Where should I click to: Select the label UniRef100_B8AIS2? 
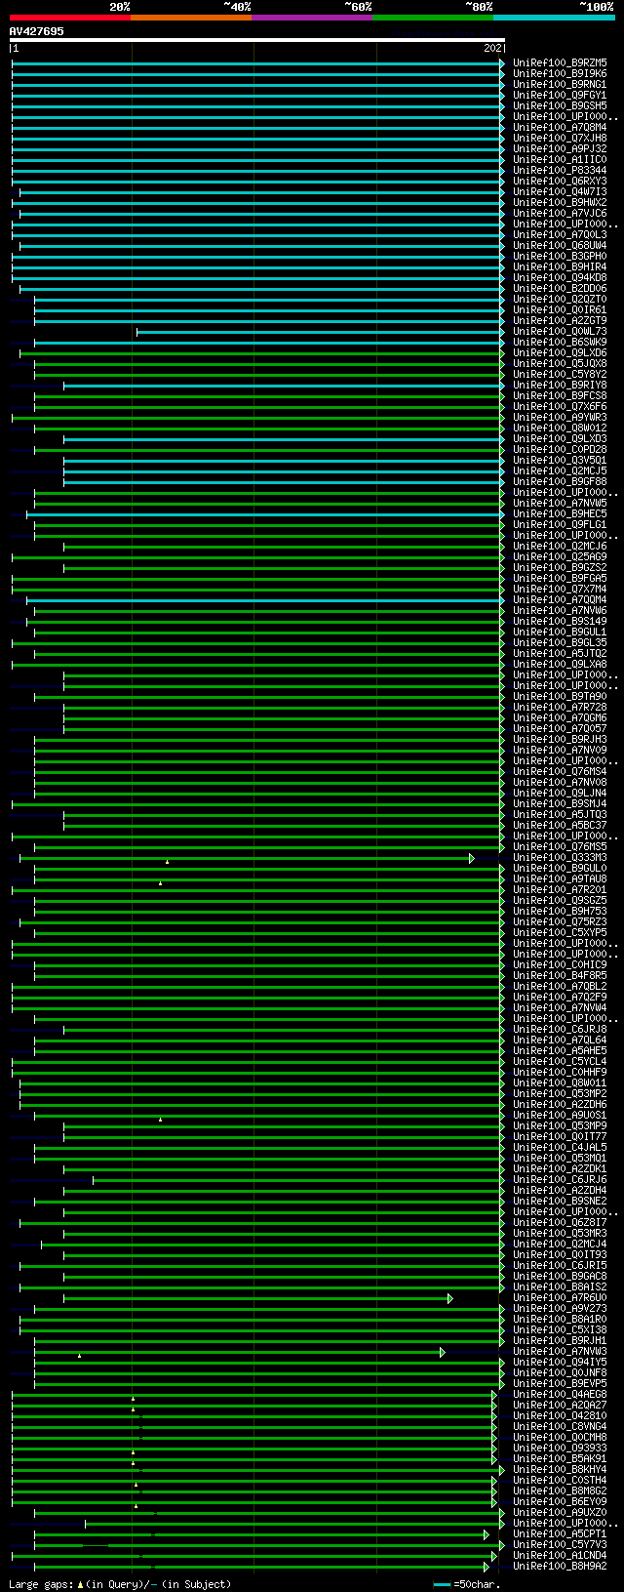click(x=560, y=1287)
